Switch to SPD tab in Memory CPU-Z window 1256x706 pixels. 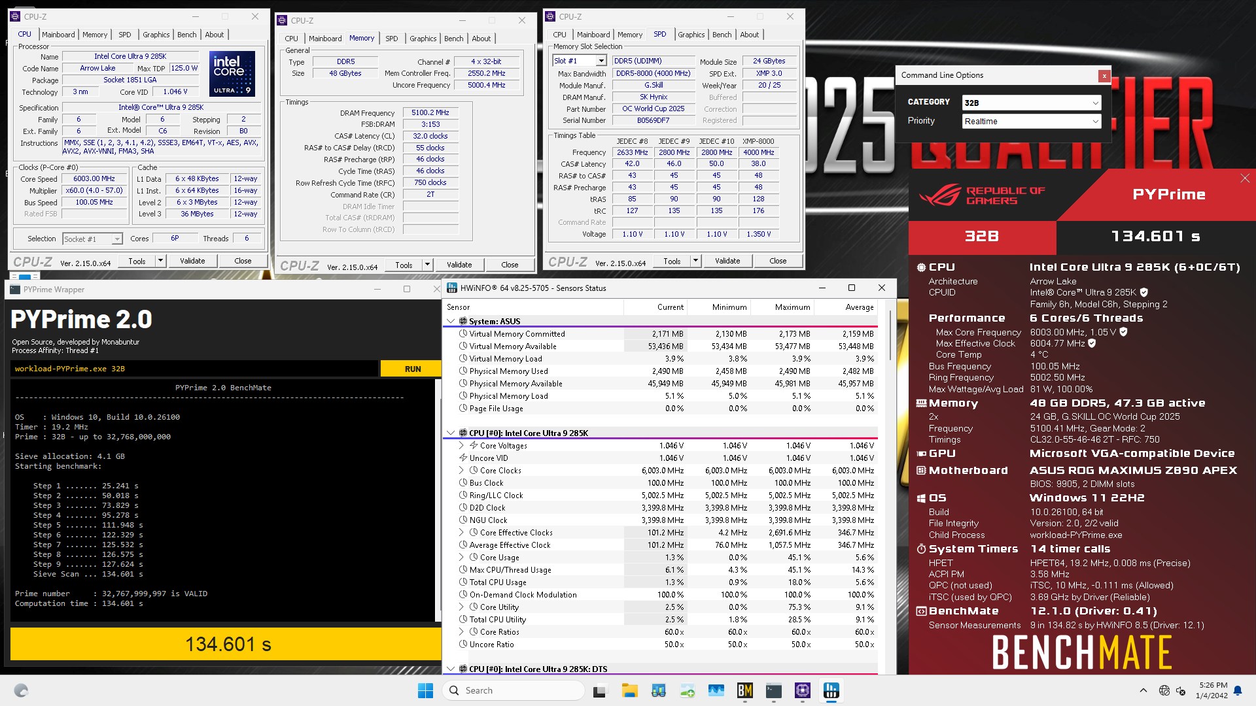(392, 39)
